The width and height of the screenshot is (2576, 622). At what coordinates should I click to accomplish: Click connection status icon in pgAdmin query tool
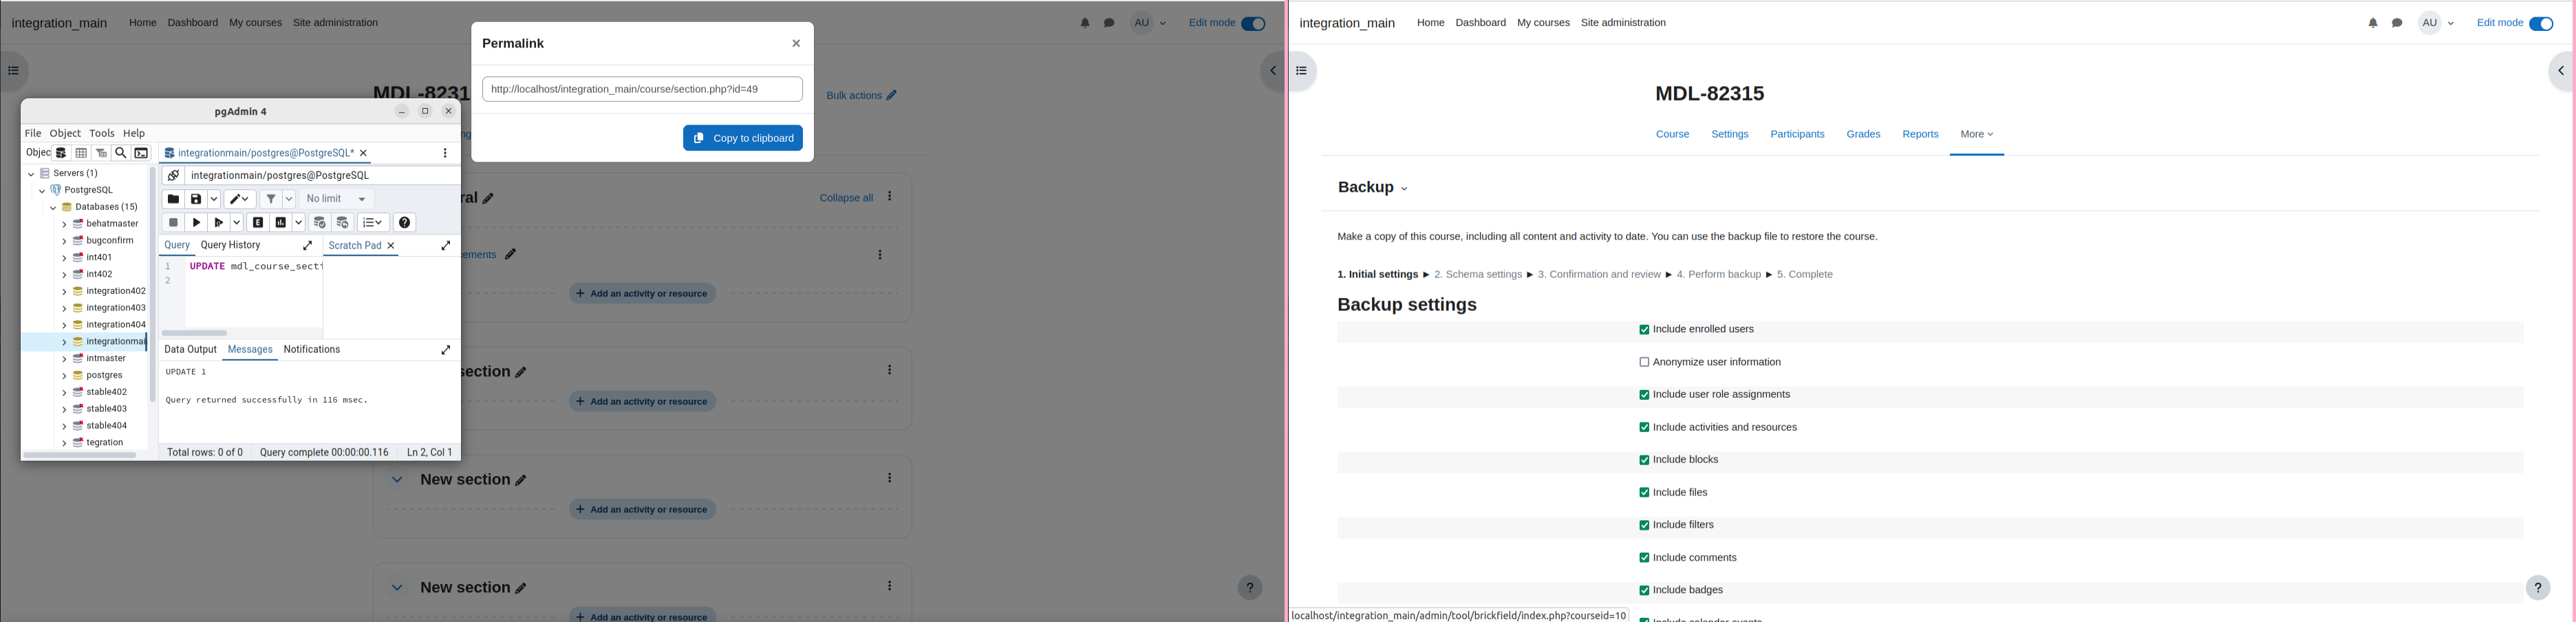coord(173,175)
